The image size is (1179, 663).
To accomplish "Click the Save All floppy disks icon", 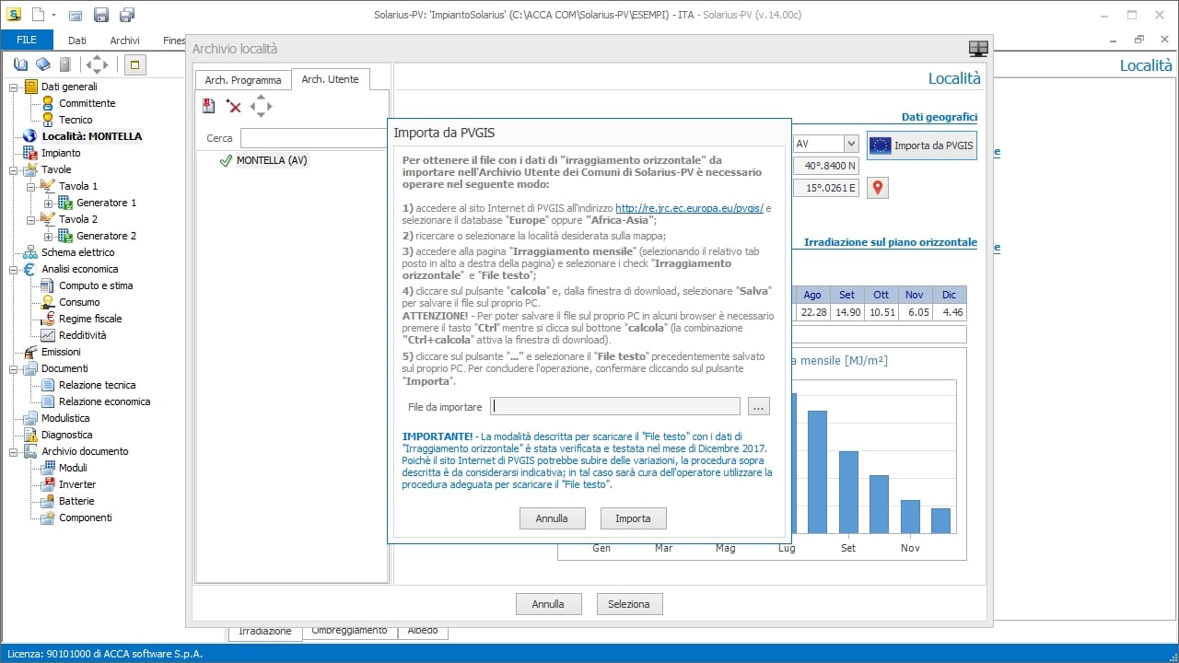I will pos(127,15).
